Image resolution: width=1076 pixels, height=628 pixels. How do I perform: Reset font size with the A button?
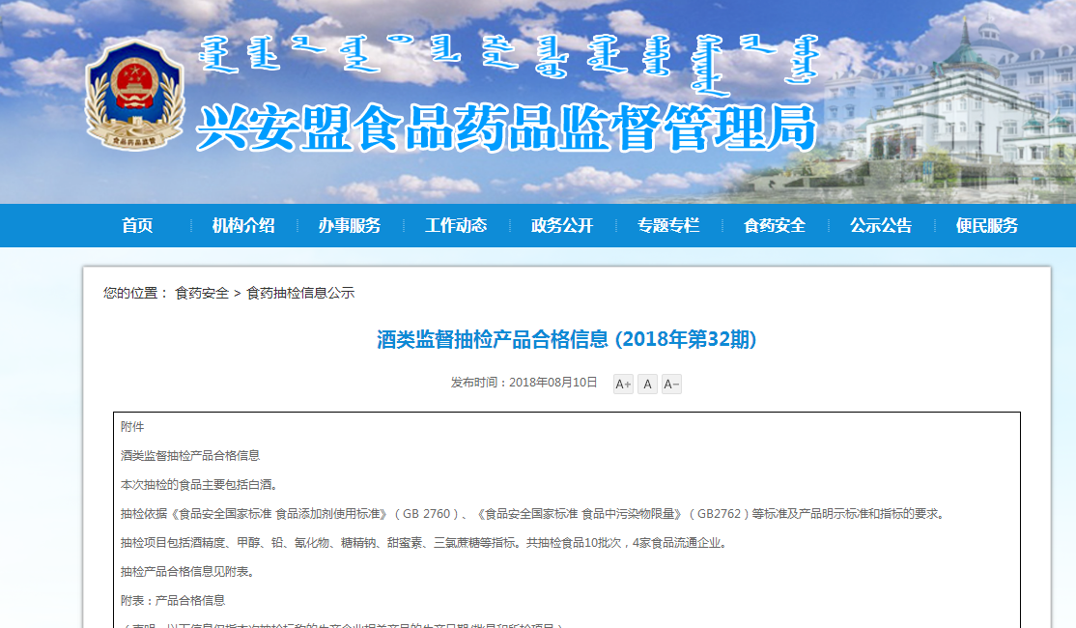pyautogui.click(x=647, y=384)
